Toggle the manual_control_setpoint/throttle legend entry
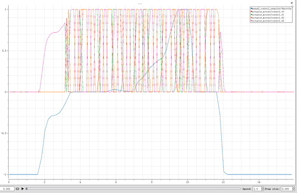This screenshot has height=193, width=297. [x=271, y=9]
